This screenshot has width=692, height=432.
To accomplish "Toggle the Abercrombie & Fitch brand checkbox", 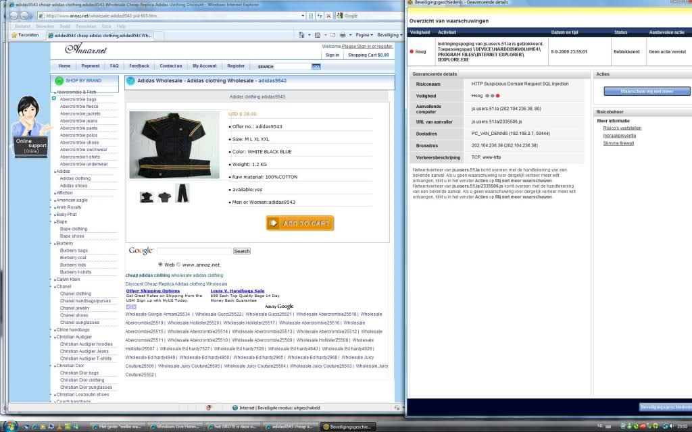I will [54, 99].
